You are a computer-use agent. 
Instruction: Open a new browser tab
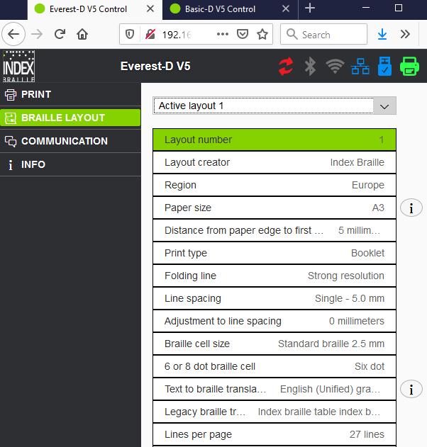pos(310,9)
